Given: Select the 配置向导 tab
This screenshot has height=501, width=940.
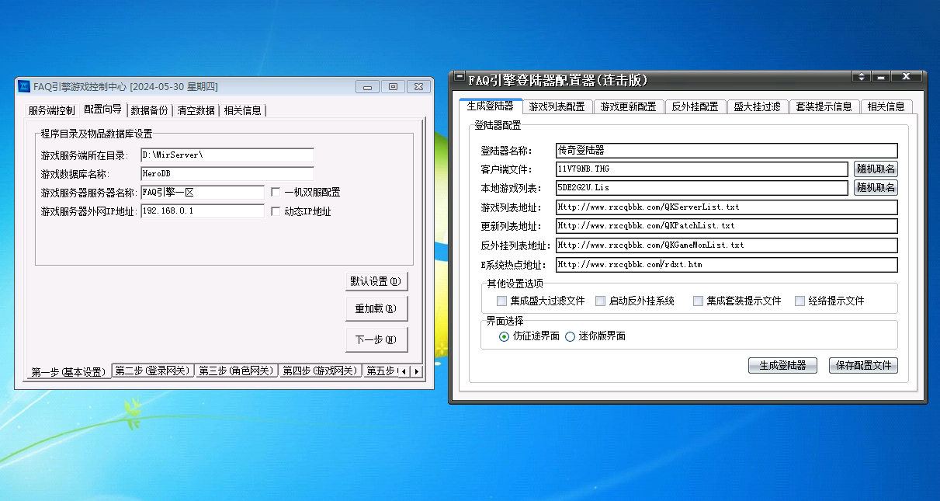Looking at the screenshot, I should coord(102,110).
